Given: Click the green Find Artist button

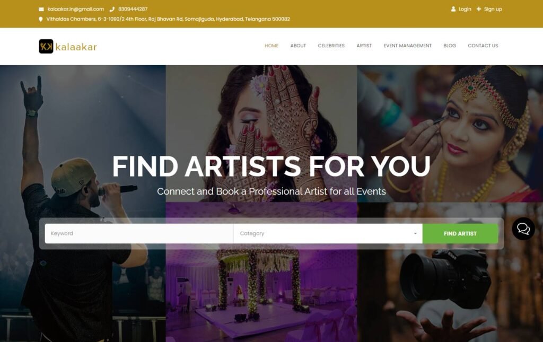Looking at the screenshot, I should pyautogui.click(x=460, y=234).
